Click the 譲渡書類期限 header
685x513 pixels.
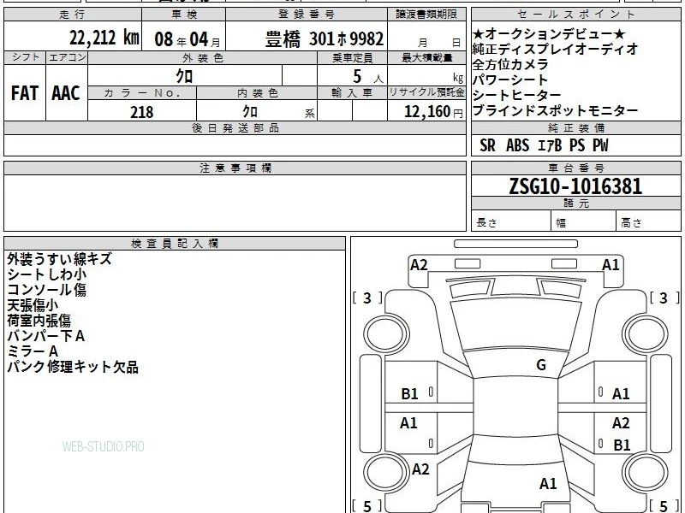[426, 15]
